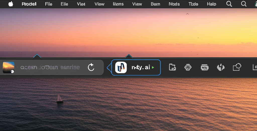
Task: Open the Halp menu
Action: 212,4
